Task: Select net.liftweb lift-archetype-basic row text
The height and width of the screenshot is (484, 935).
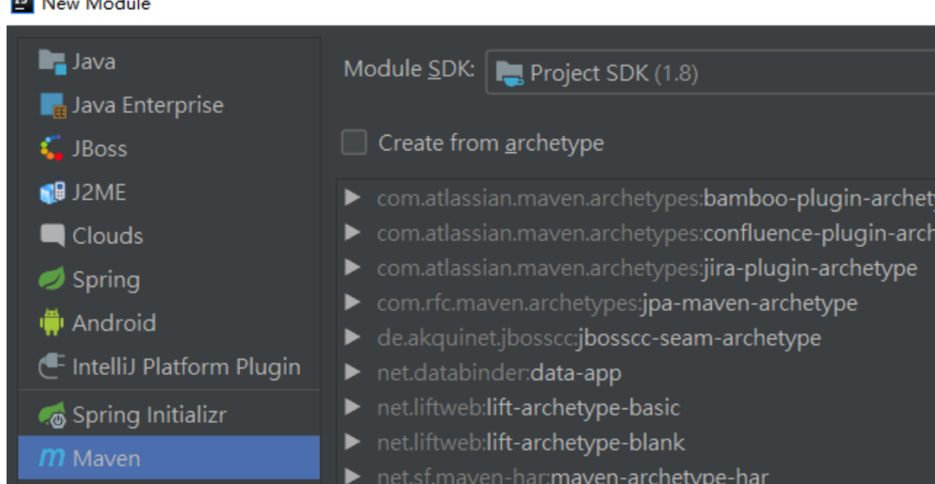Action: [x=528, y=407]
